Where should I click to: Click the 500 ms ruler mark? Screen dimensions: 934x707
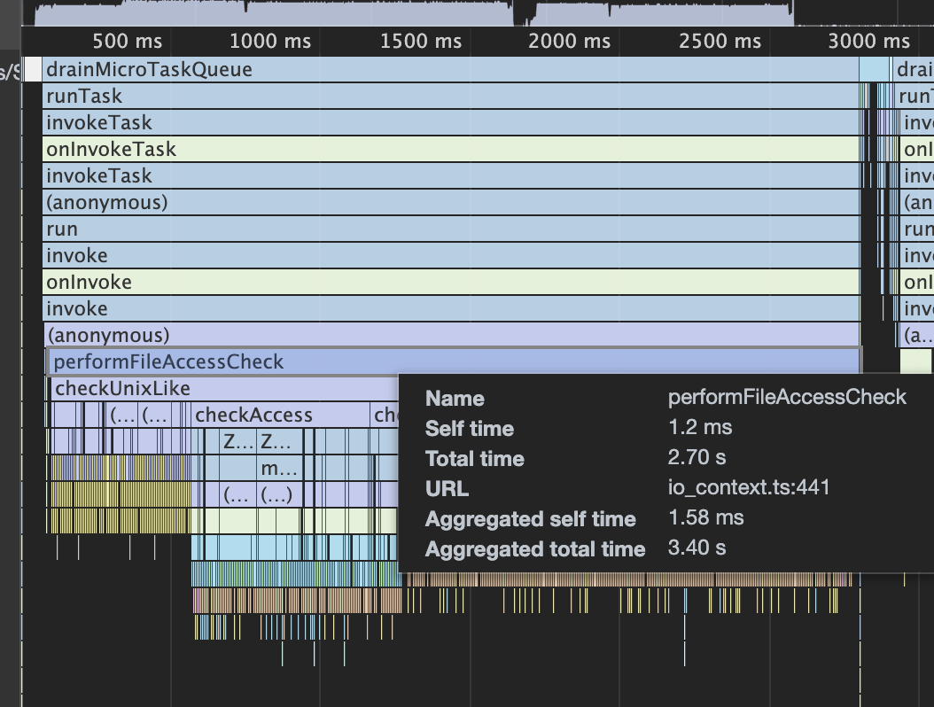tap(127, 41)
